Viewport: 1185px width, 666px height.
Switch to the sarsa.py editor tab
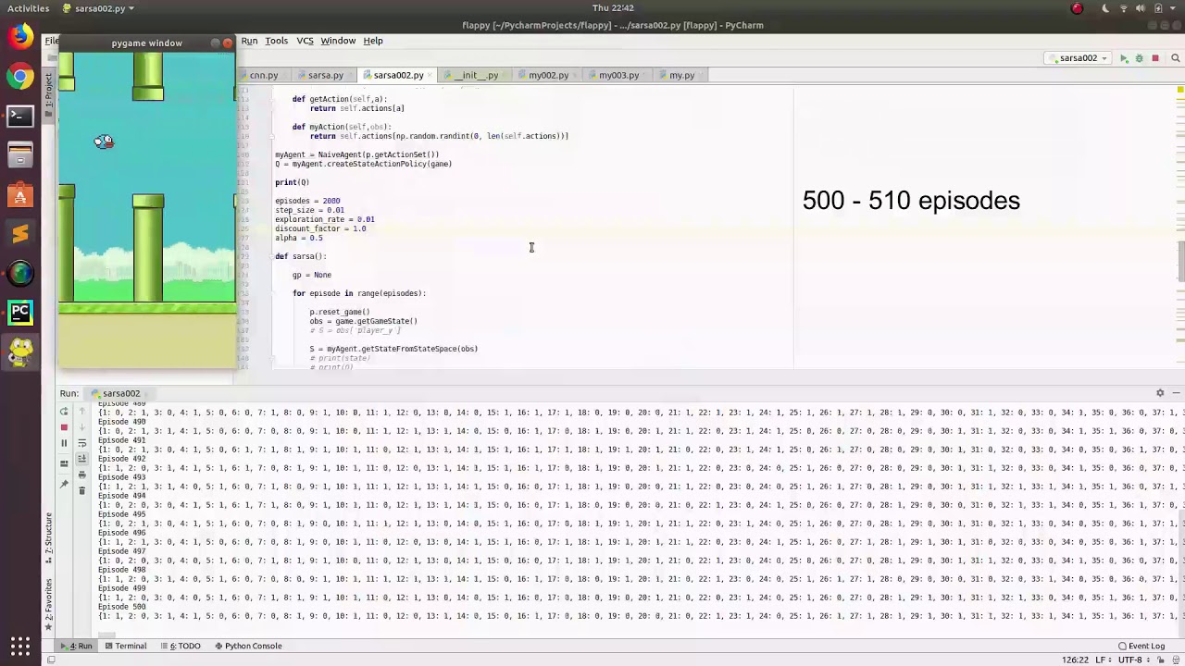pyautogui.click(x=325, y=75)
